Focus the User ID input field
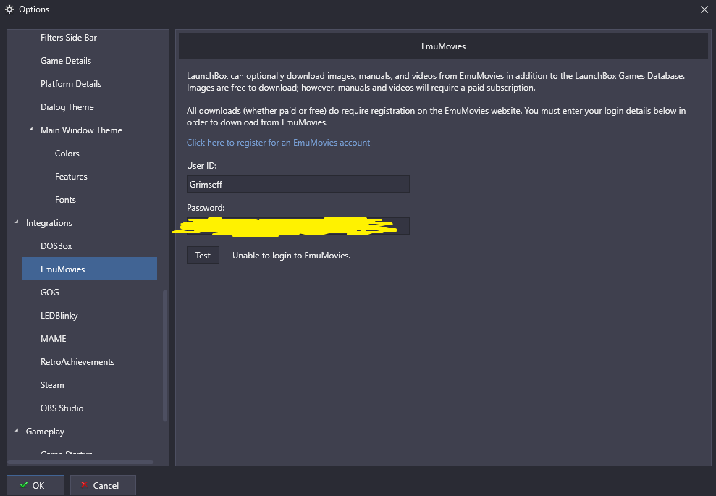Image resolution: width=716 pixels, height=496 pixels. pyautogui.click(x=298, y=184)
